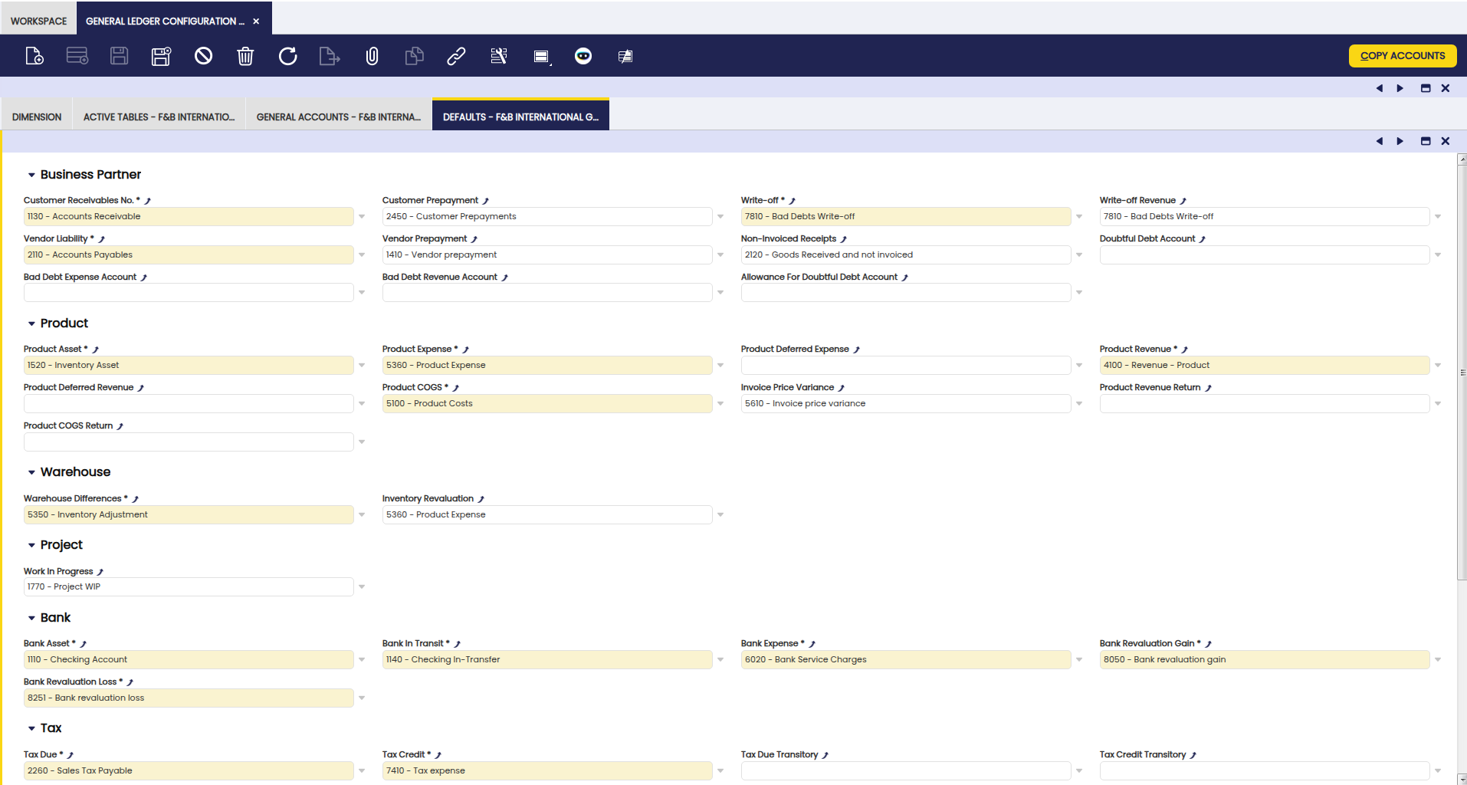Collapse the Warehouse section
The image size is (1467, 785).
(x=31, y=472)
